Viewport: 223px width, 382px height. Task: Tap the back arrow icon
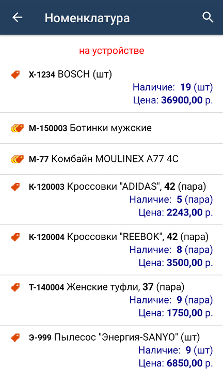tap(17, 18)
